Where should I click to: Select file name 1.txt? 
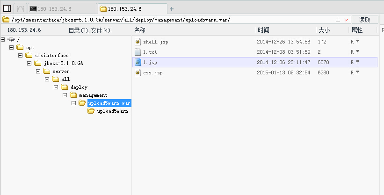click(x=150, y=52)
